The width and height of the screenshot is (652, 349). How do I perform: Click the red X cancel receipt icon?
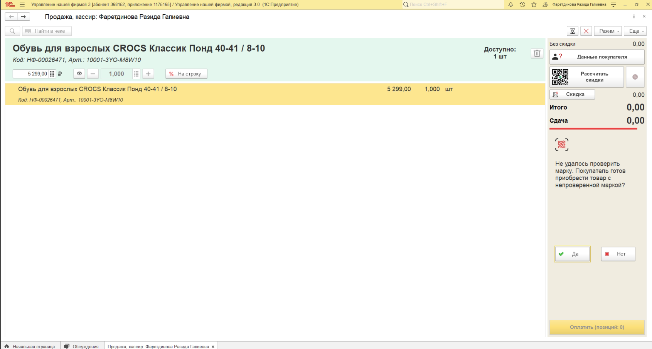(586, 31)
